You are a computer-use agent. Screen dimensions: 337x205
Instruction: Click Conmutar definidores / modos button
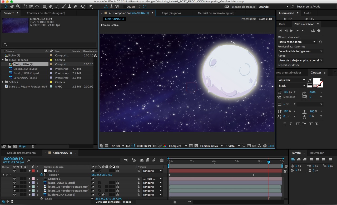[x=113, y=202]
